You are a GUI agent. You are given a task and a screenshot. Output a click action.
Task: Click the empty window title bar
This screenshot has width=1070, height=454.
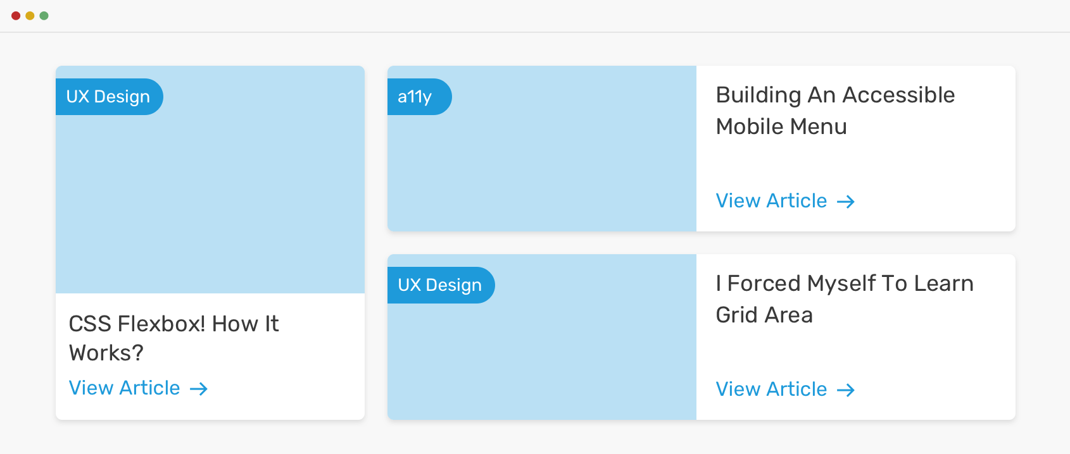tap(535, 16)
